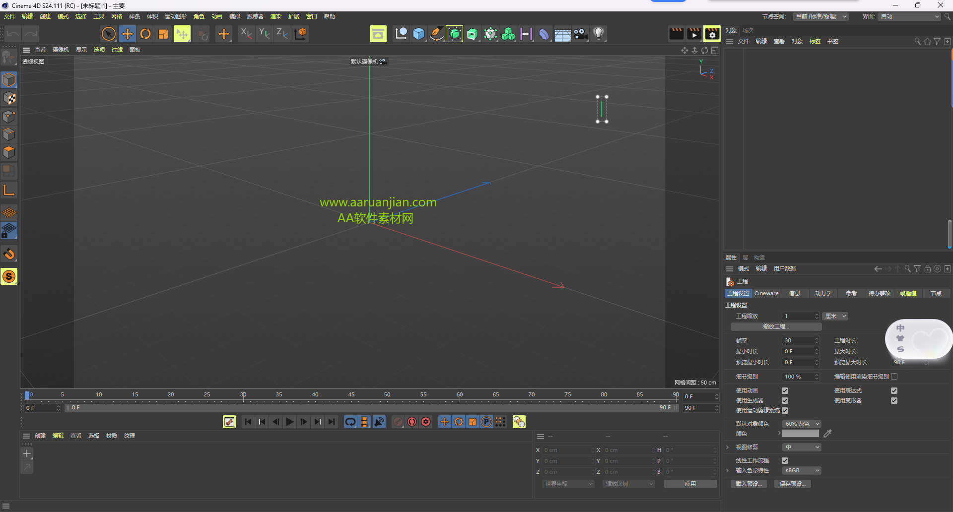Render the view to Picture Viewer
This screenshot has width=953, height=512.
tap(694, 33)
